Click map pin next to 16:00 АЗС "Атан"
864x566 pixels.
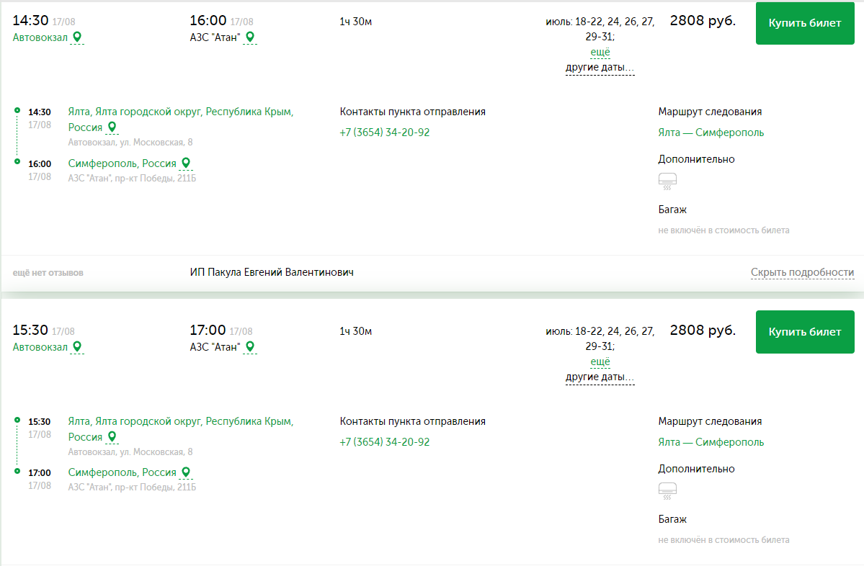coord(249,37)
